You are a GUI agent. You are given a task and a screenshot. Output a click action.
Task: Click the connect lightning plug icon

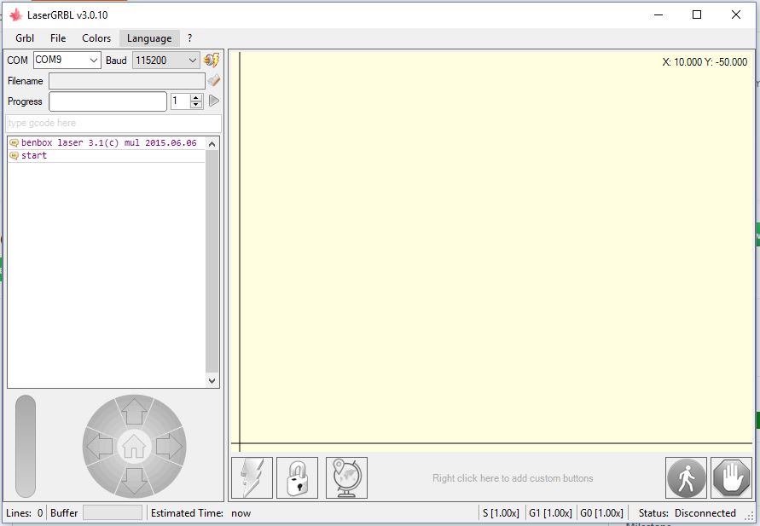pos(212,60)
